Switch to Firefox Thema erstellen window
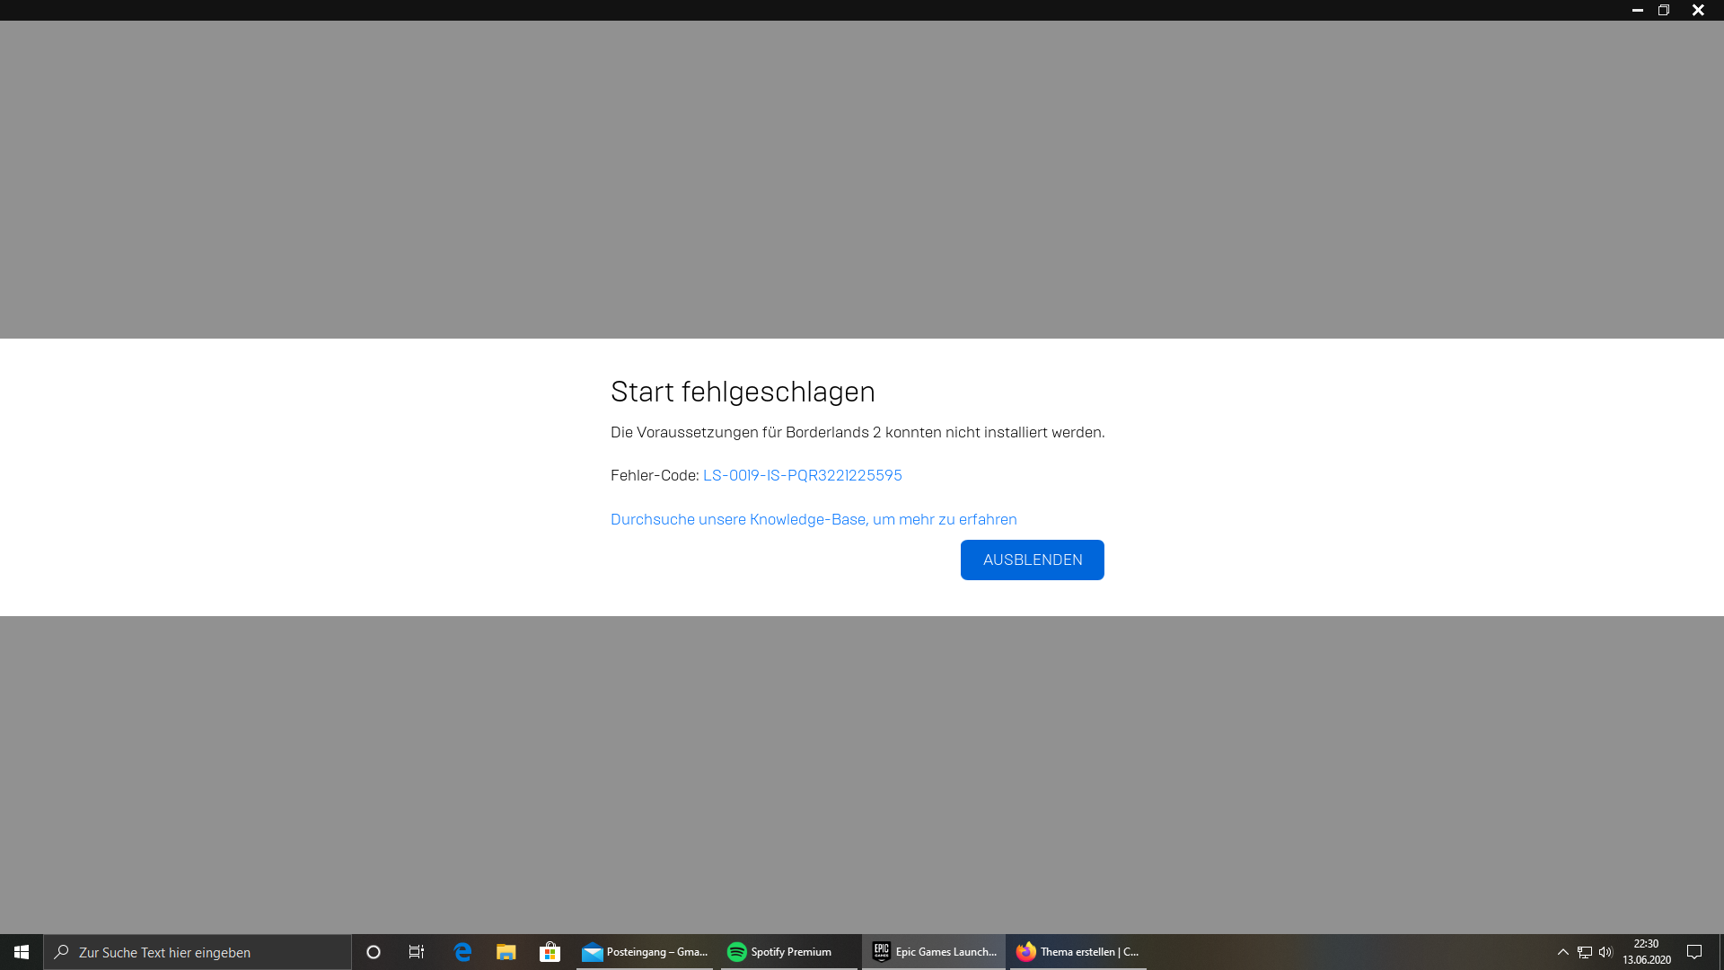Image resolution: width=1724 pixels, height=970 pixels. [x=1078, y=952]
